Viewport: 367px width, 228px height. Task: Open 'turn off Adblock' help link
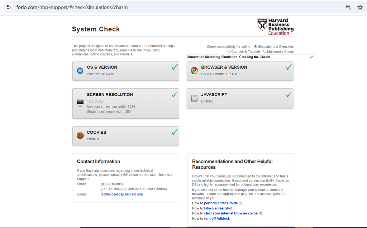[x=217, y=218]
